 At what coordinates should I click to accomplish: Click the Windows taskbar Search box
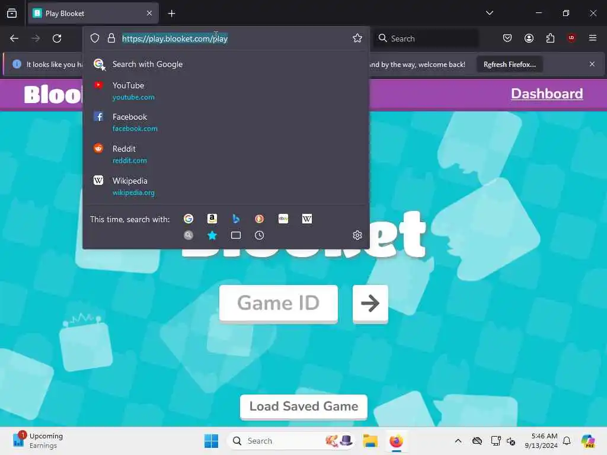[291, 441]
